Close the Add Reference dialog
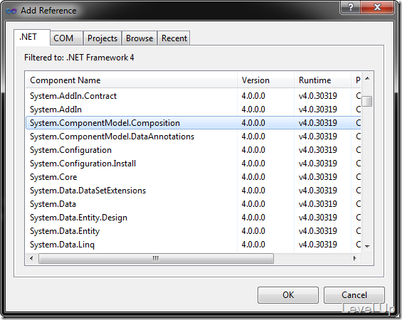 [x=377, y=7]
